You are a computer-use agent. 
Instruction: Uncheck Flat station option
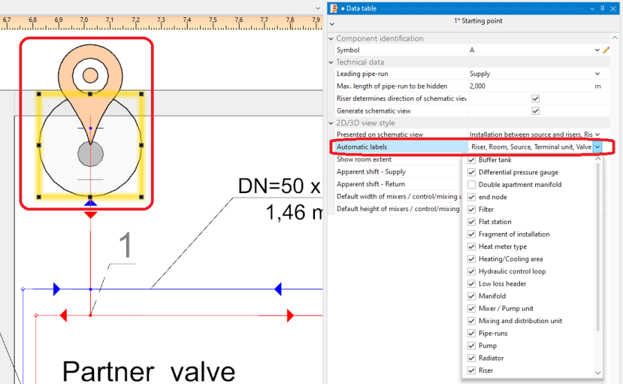click(x=471, y=221)
